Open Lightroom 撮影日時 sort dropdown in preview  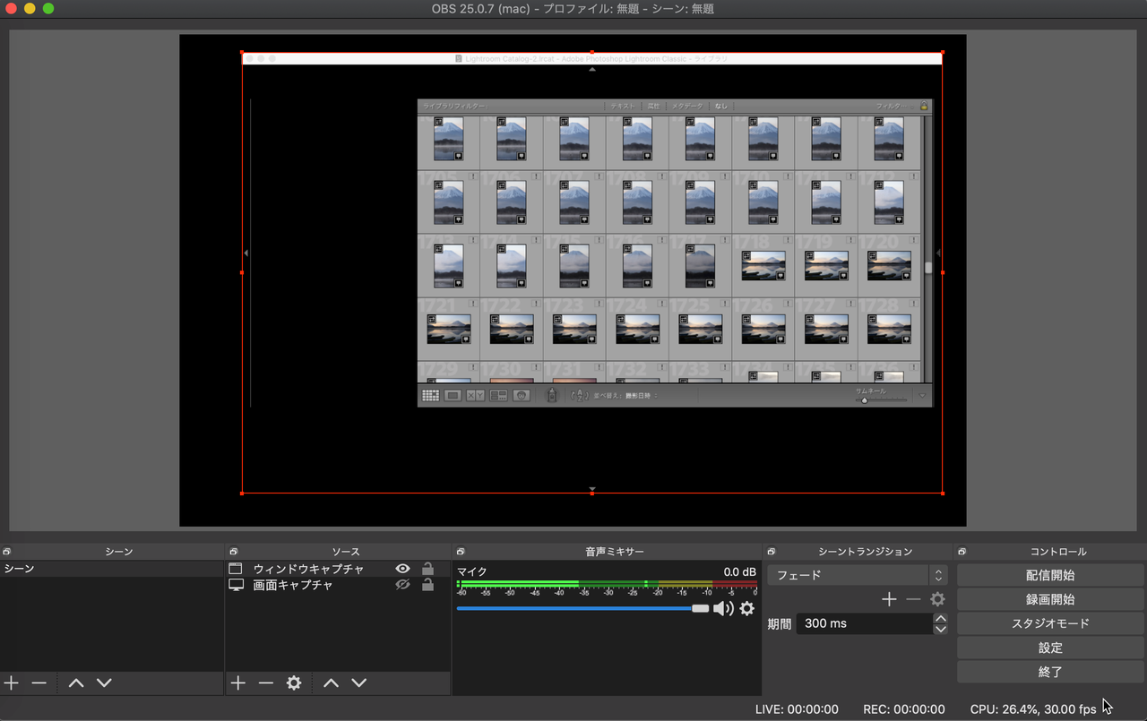click(642, 395)
